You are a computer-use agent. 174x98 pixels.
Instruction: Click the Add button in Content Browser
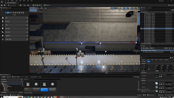3,77
